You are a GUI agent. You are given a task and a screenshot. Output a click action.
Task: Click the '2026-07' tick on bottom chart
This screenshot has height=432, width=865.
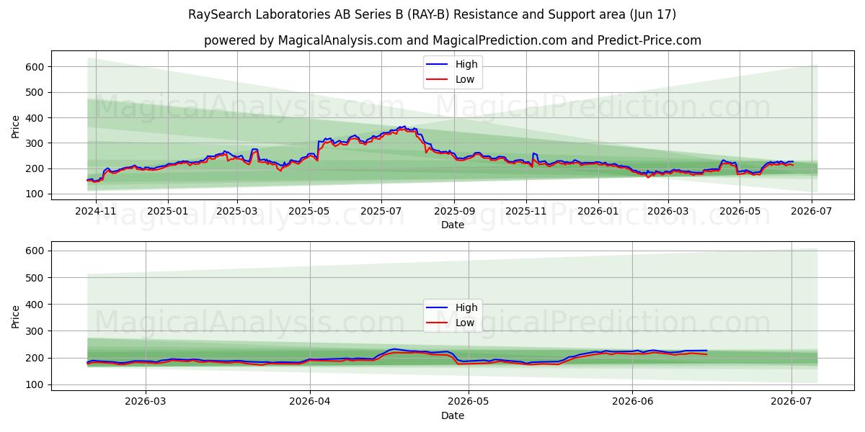[x=791, y=401]
